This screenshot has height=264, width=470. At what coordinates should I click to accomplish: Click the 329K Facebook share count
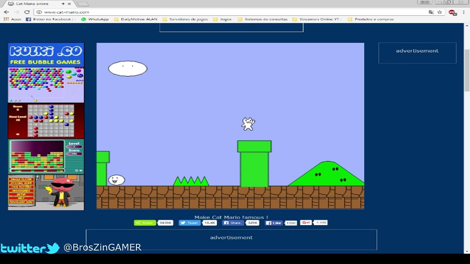252,223
